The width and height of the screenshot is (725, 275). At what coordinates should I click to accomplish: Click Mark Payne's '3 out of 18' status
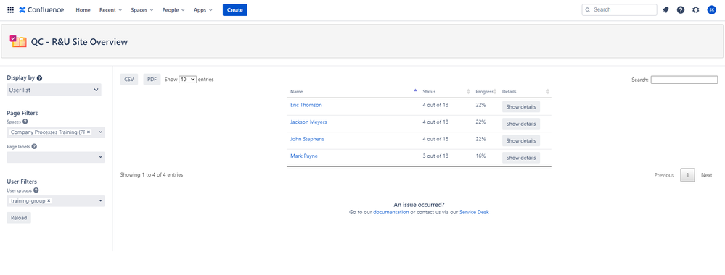(x=435, y=156)
